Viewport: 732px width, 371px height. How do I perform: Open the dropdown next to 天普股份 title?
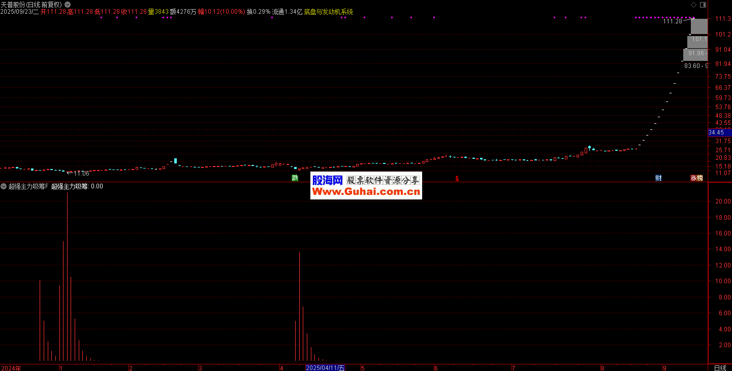[68, 5]
